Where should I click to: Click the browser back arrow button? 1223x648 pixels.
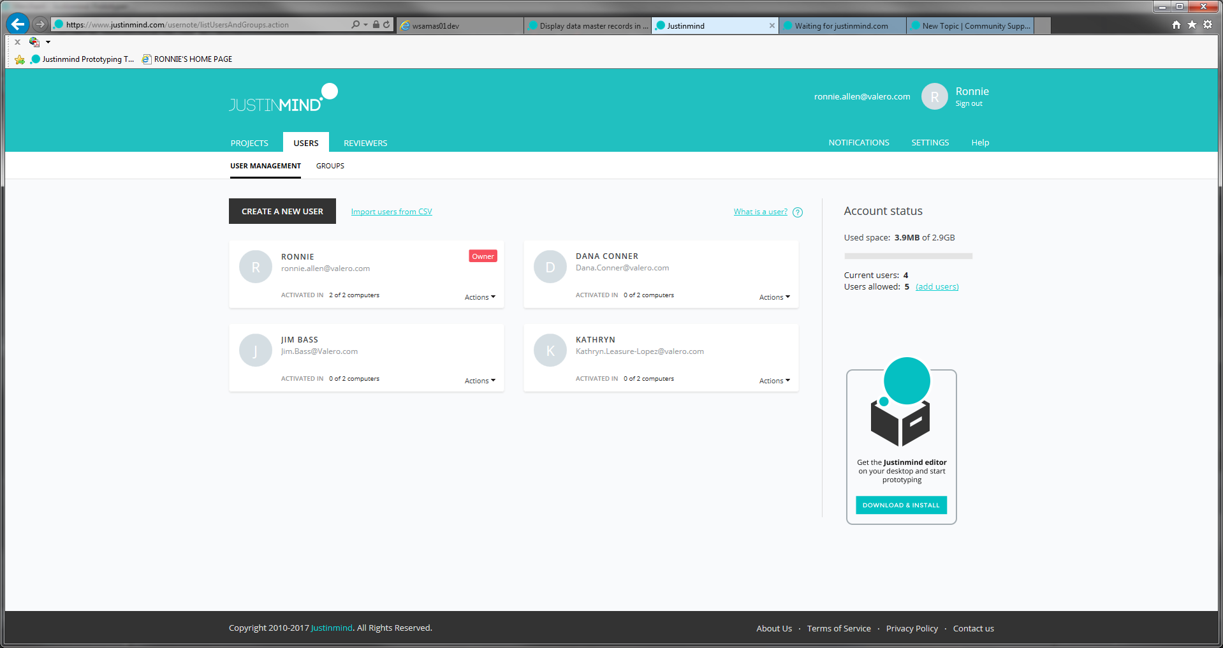18,24
